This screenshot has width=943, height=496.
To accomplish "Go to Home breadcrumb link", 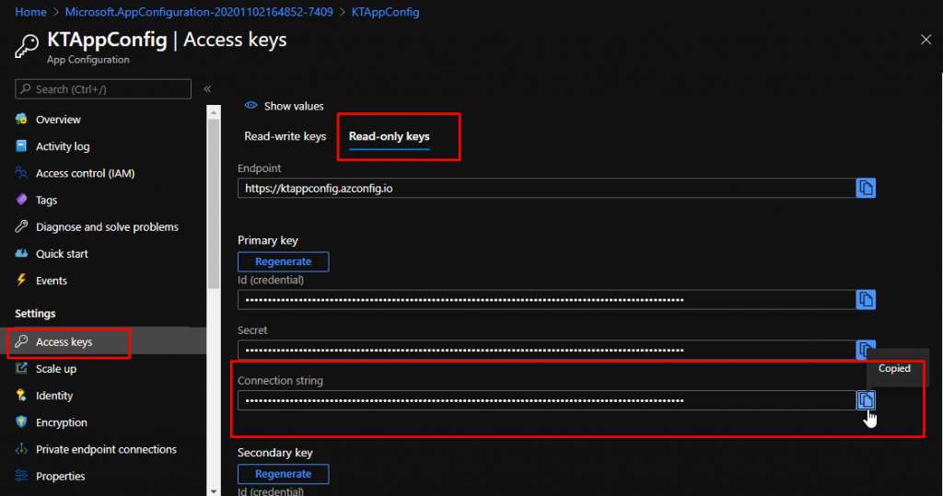I will coord(30,12).
